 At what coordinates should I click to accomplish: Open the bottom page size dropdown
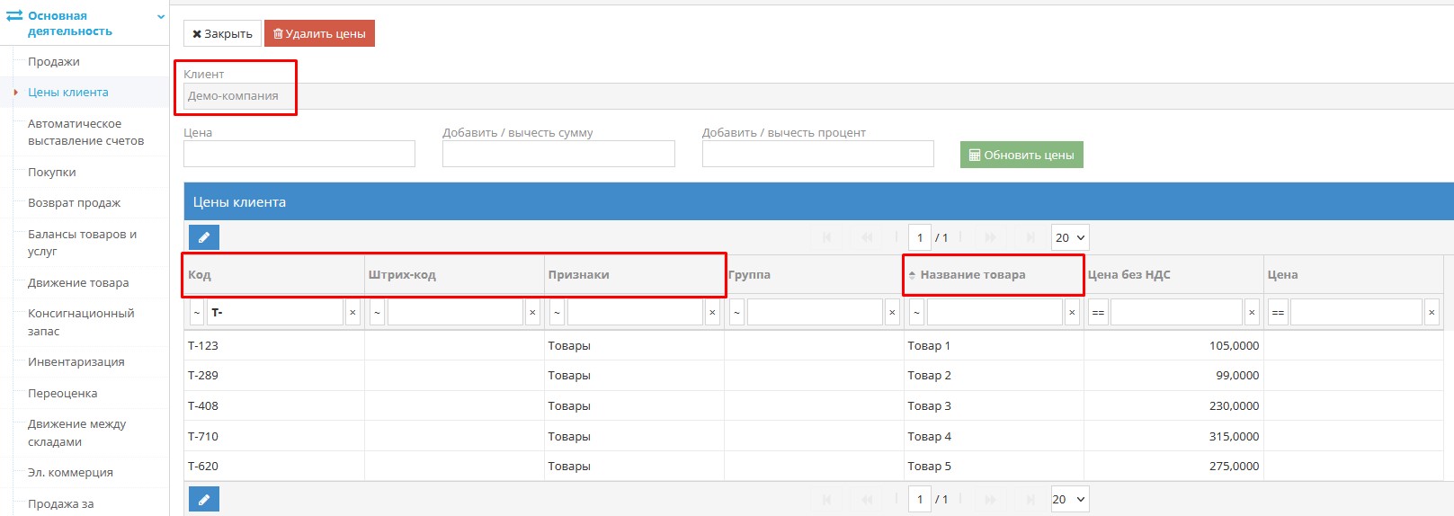click(1069, 499)
